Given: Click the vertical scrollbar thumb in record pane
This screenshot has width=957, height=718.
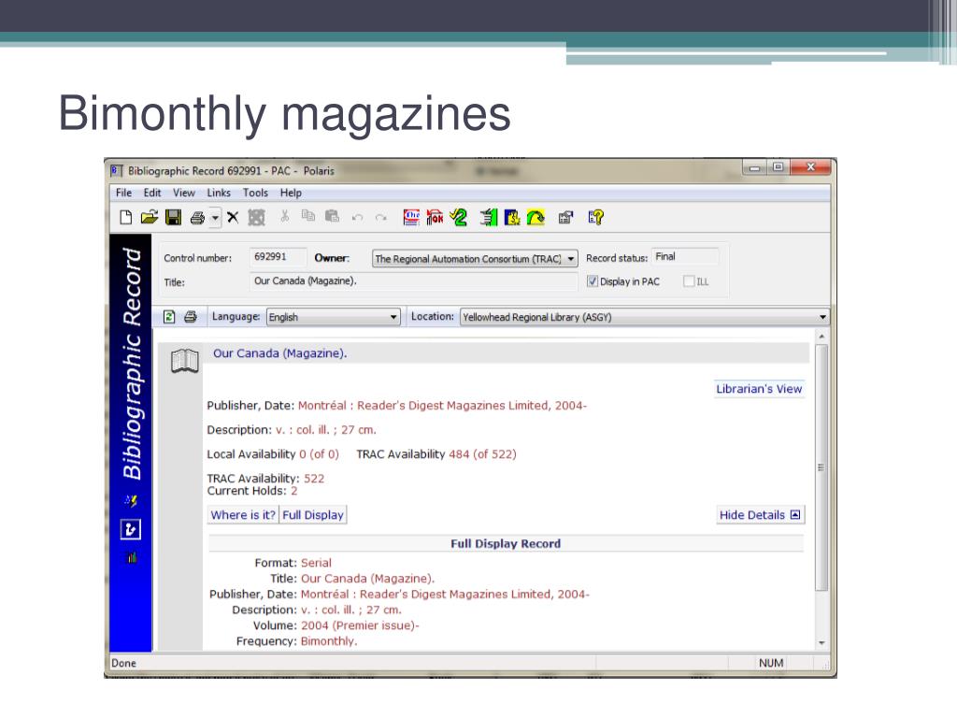Looking at the screenshot, I should (x=821, y=467).
